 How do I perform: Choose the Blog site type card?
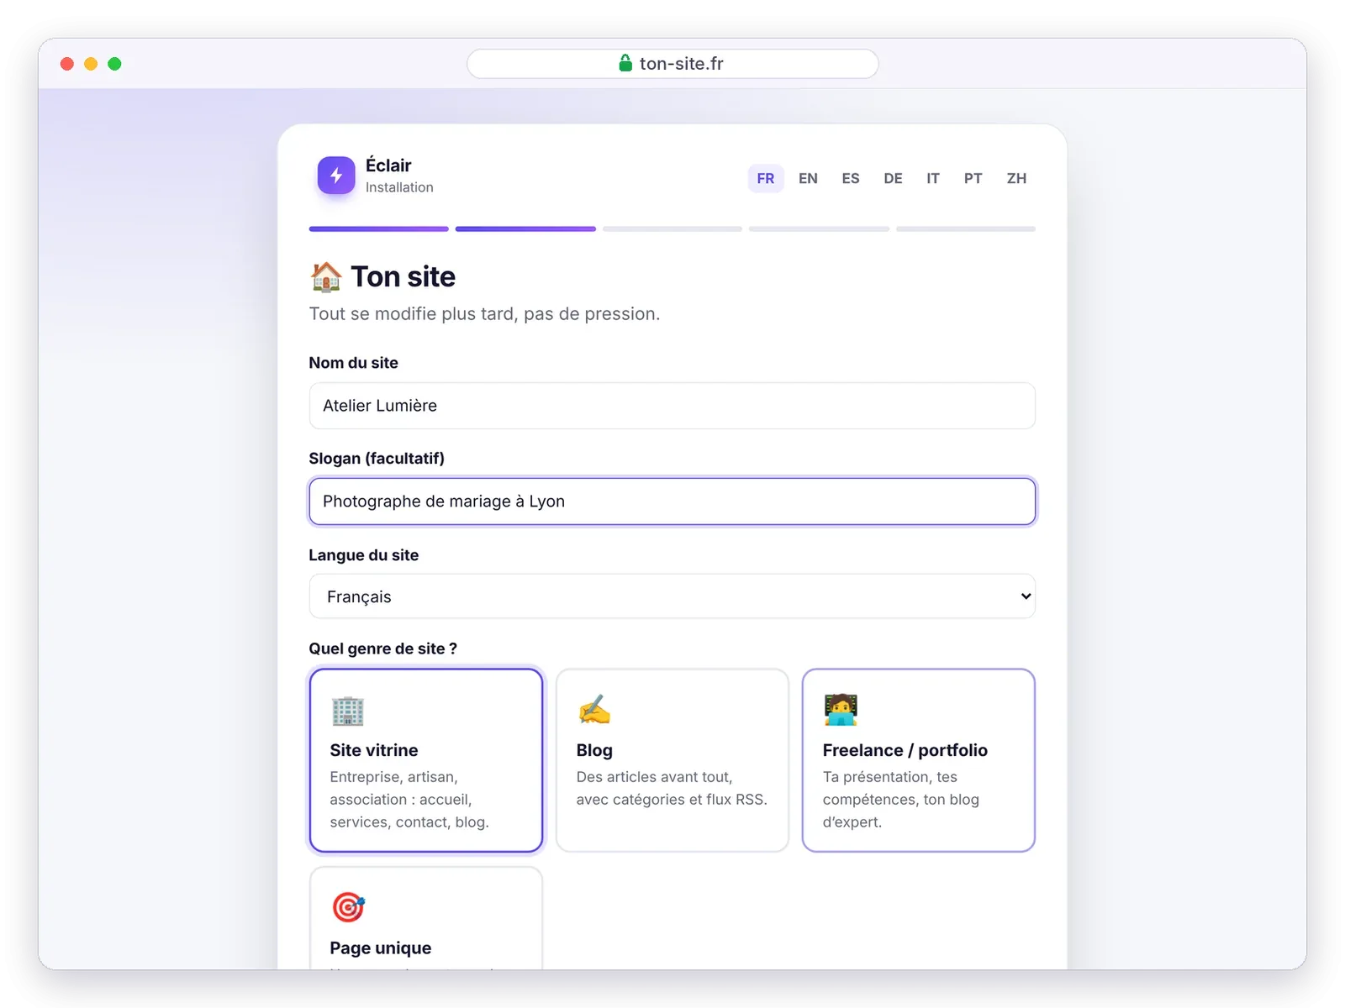(x=672, y=760)
